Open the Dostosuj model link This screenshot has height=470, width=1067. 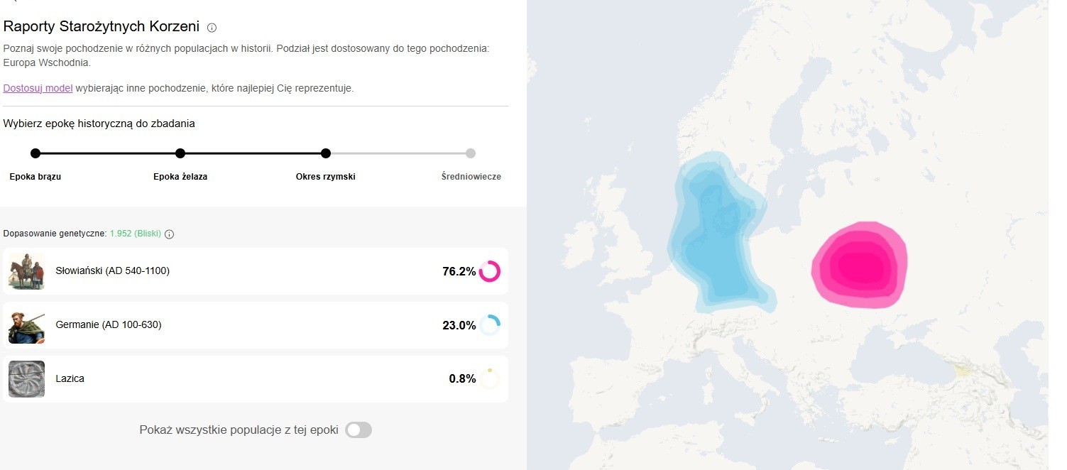point(38,89)
